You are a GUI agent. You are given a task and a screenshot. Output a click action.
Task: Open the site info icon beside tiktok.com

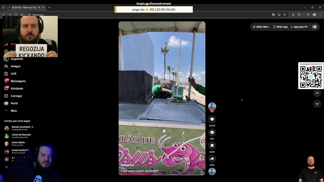pyautogui.click(x=29, y=15)
